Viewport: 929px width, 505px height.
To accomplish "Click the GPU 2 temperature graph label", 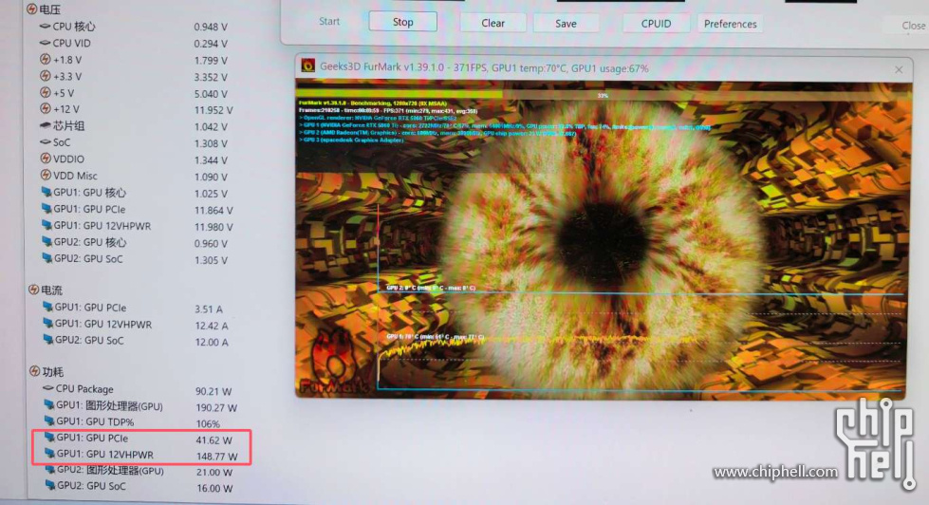I will [x=431, y=288].
